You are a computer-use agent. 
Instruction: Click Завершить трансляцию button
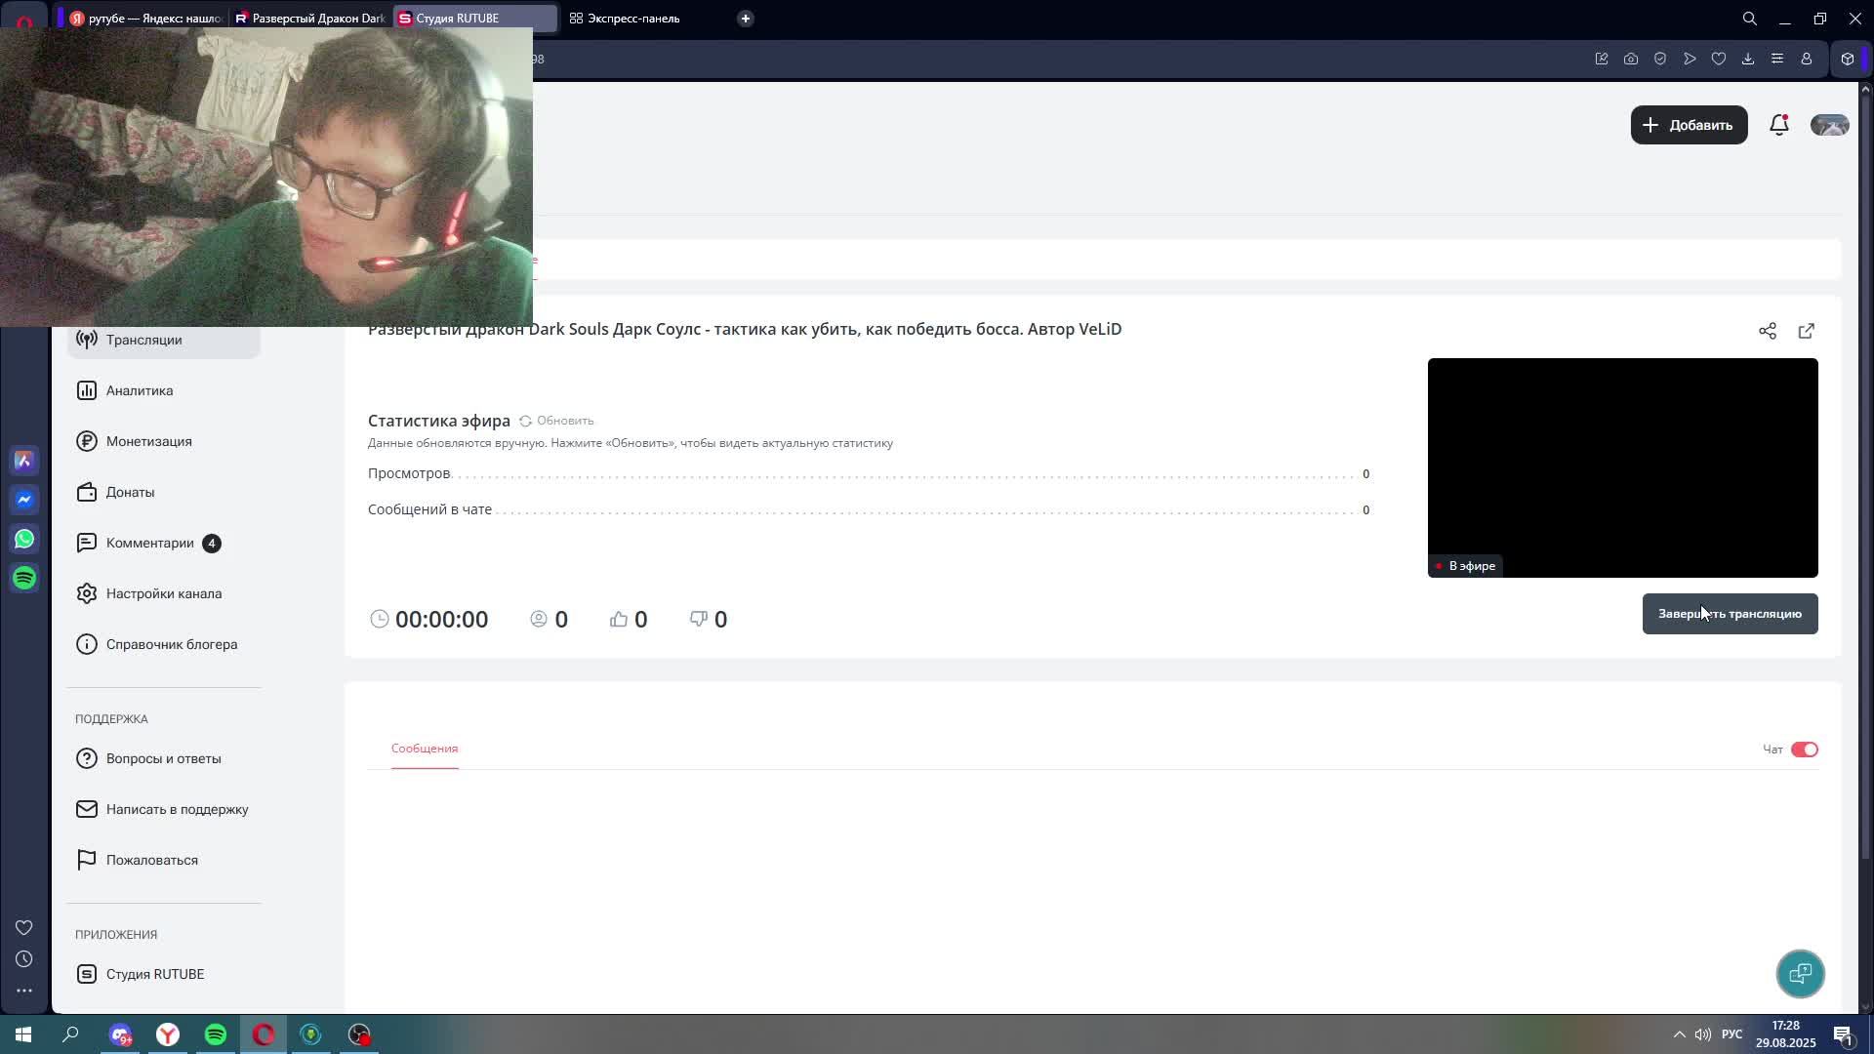point(1730,614)
